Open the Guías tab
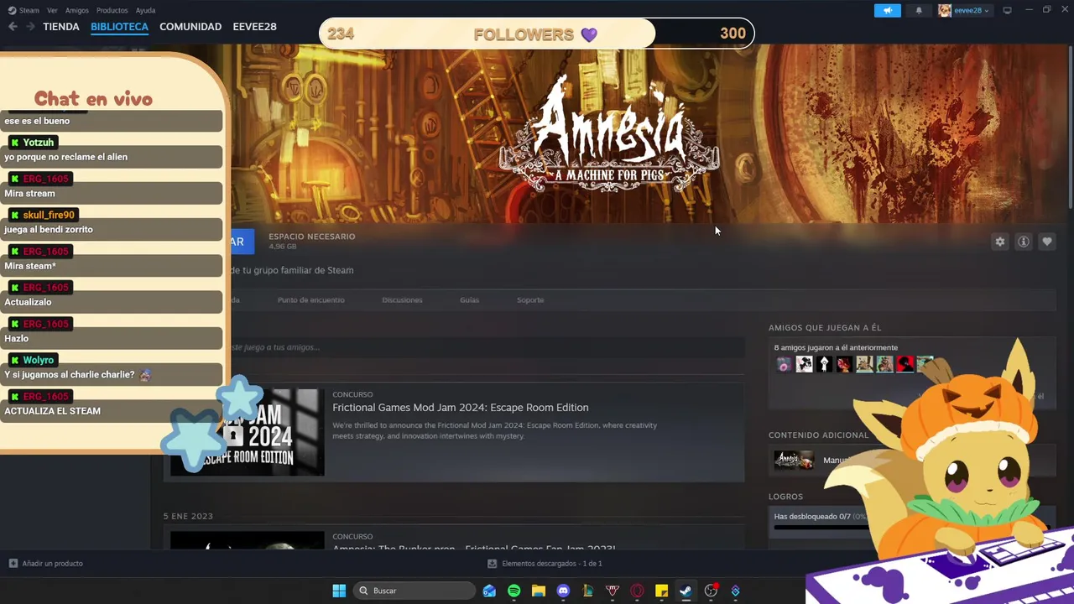This screenshot has width=1074, height=604. click(x=469, y=299)
